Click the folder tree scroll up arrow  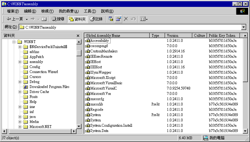point(79,42)
